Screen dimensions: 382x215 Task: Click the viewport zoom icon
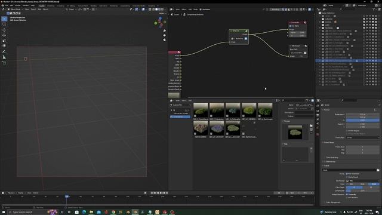pyautogui.click(x=165, y=31)
